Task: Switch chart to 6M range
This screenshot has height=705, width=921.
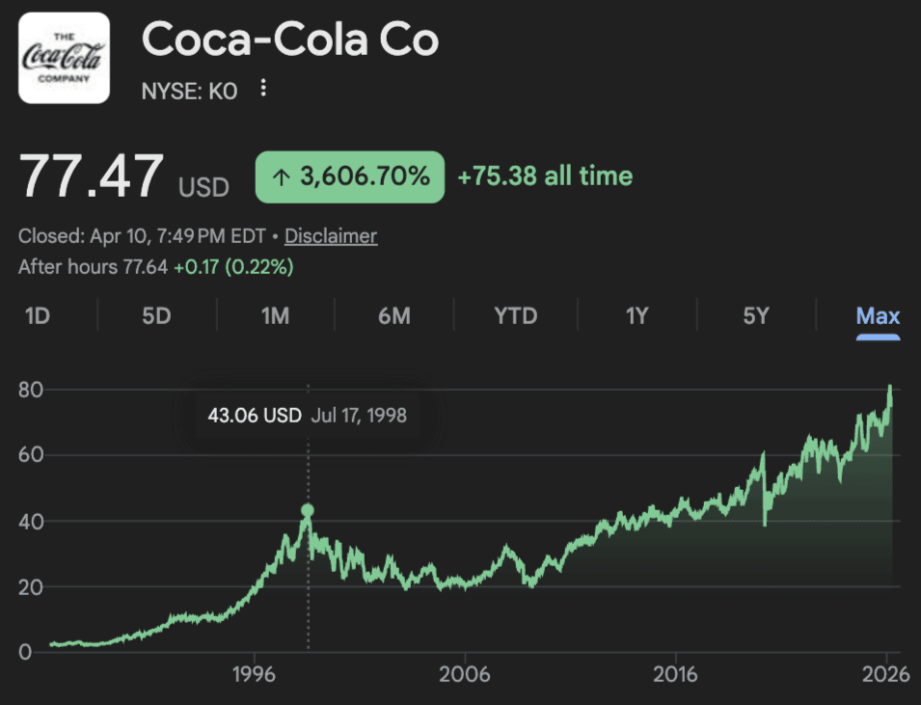Action: coord(394,316)
